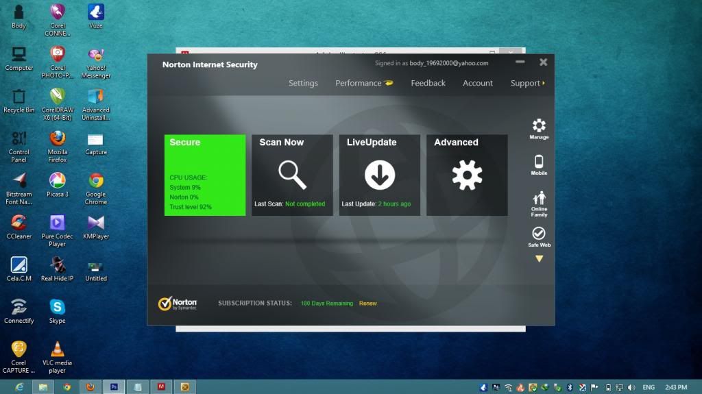Select the Yahoo! Messenger desktop icon

click(96, 62)
